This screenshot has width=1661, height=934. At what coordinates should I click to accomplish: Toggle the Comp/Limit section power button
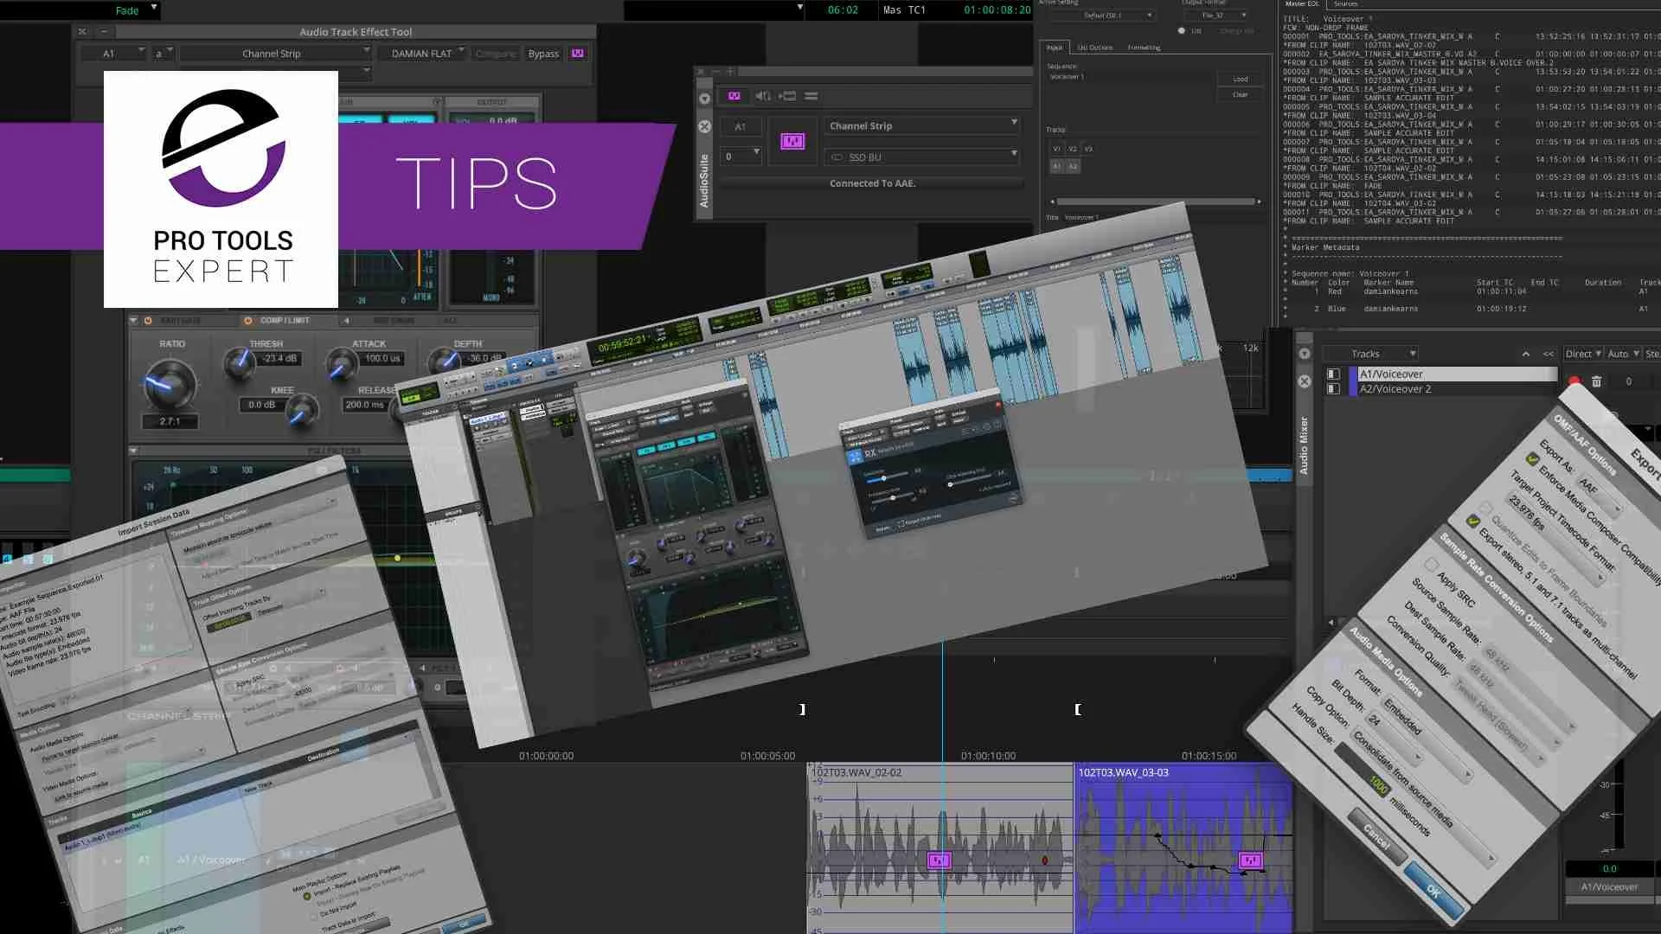point(248,321)
